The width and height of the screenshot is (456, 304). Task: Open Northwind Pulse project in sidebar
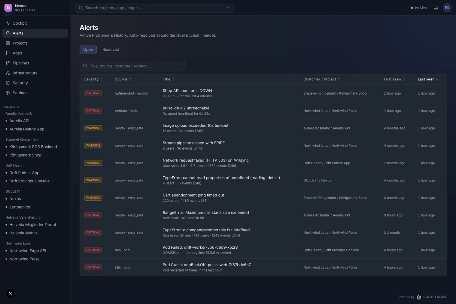pos(35,259)
